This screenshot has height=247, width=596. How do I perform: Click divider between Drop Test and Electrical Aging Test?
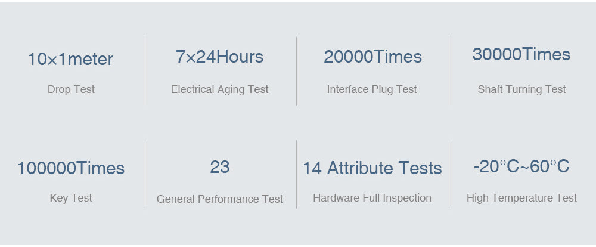click(144, 70)
